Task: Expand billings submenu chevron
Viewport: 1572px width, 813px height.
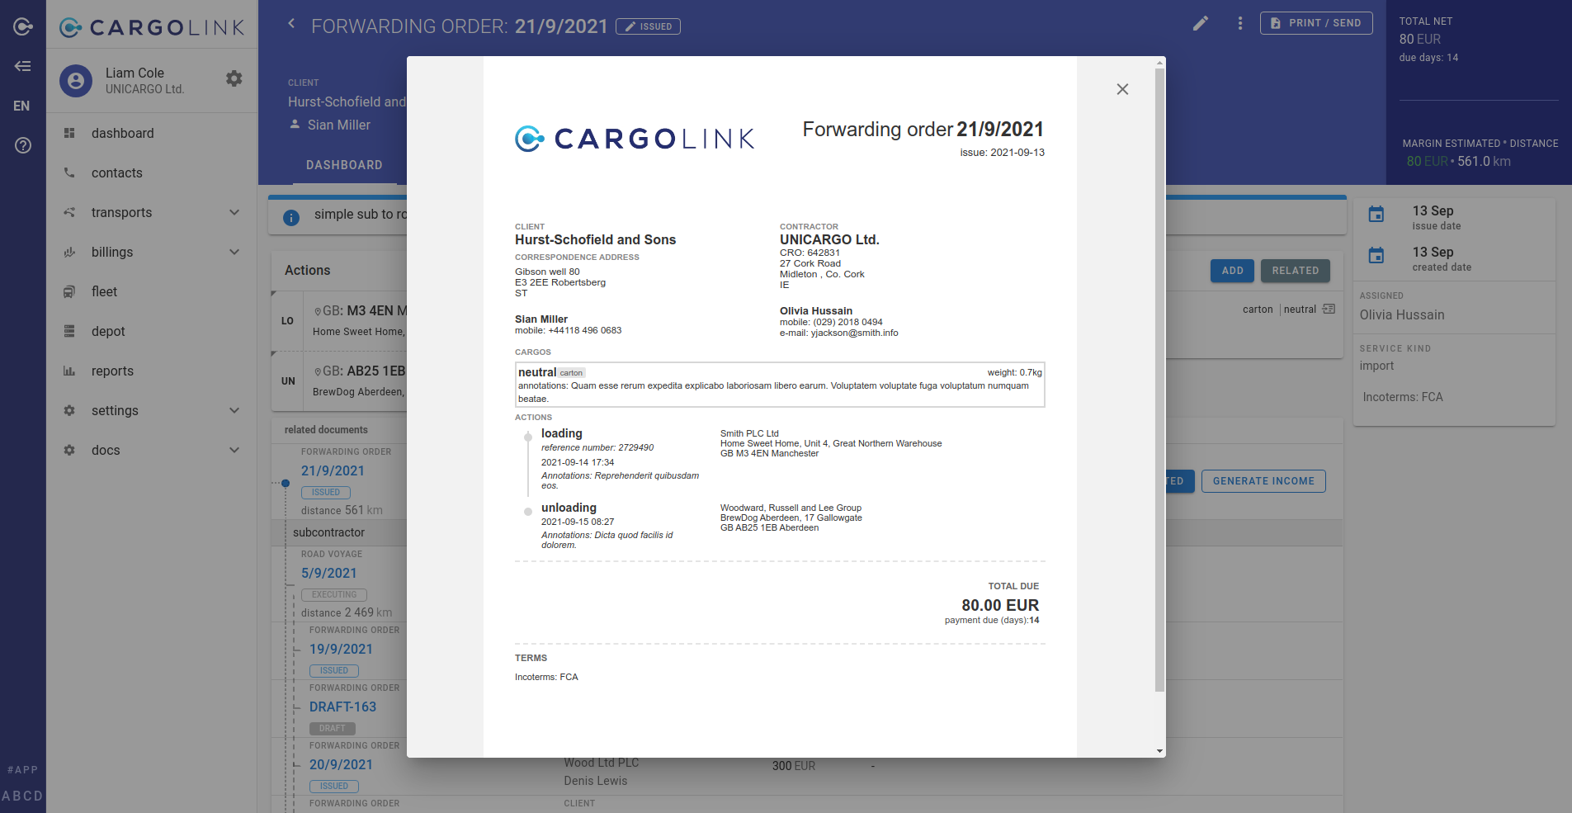Action: pos(234,252)
